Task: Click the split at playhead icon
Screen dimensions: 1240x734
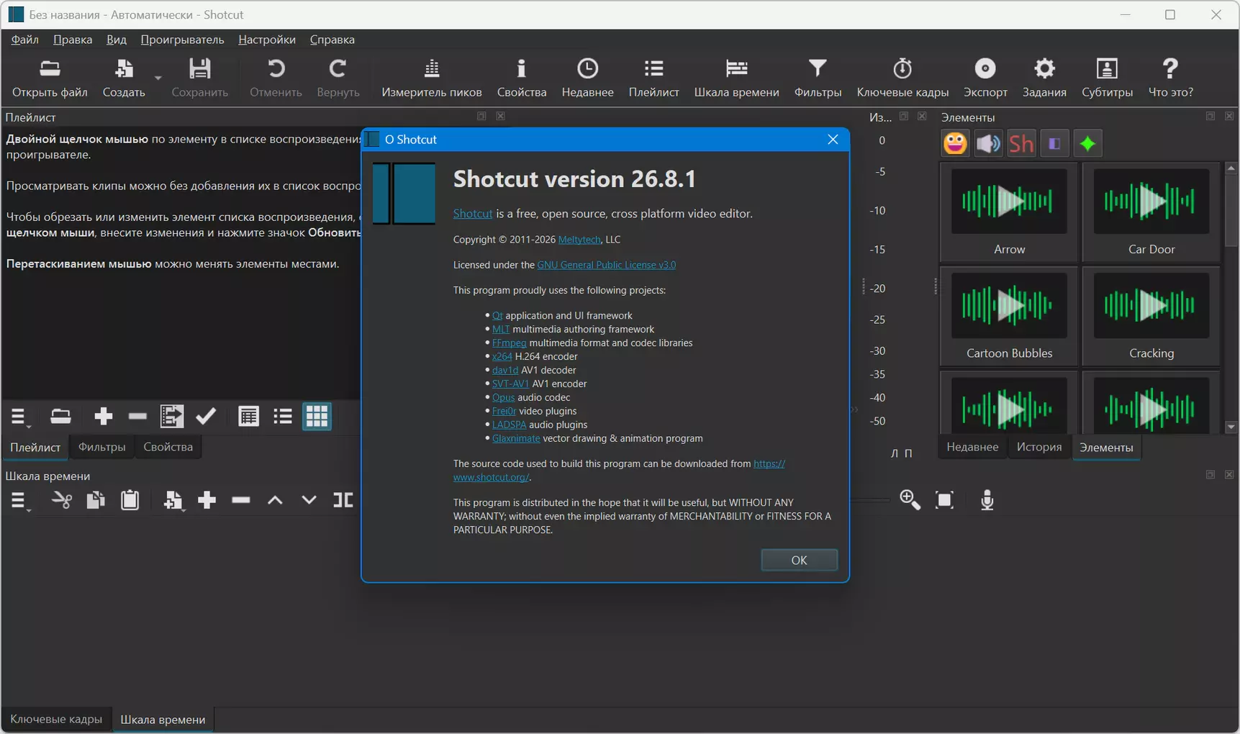Action: [343, 500]
